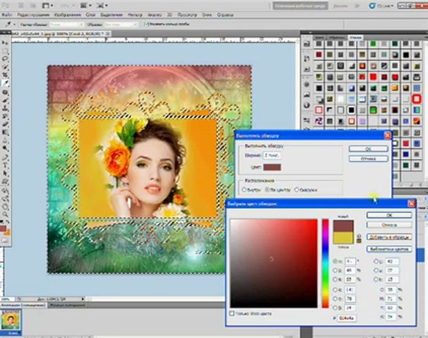This screenshot has width=428, height=338.
Task: Select the Type tool
Action: (x=5, y=165)
